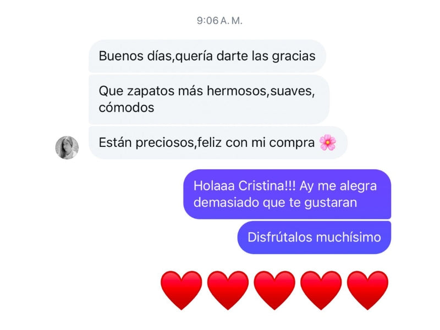Click the word 'cómodos' in grey bubble

click(127, 107)
